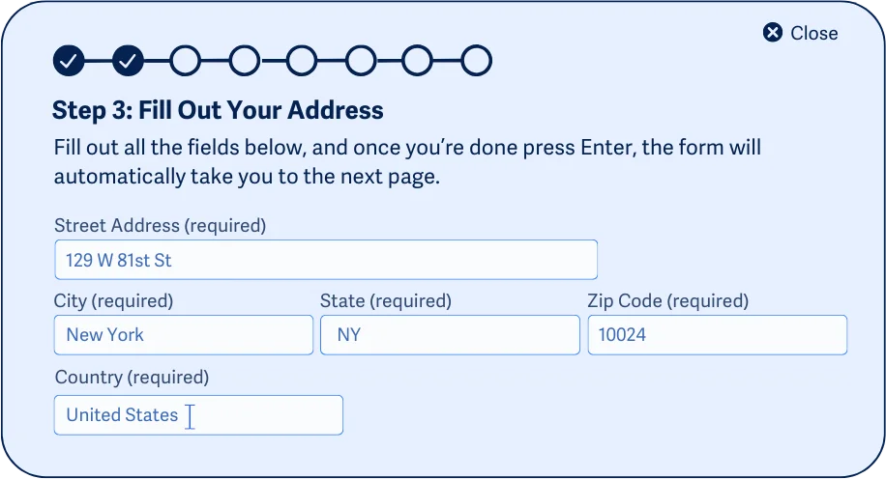The width and height of the screenshot is (886, 479).
Task: Jump to step five progress circle
Action: (x=303, y=61)
